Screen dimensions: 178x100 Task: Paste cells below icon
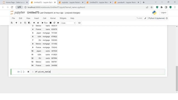(x=29, y=23)
